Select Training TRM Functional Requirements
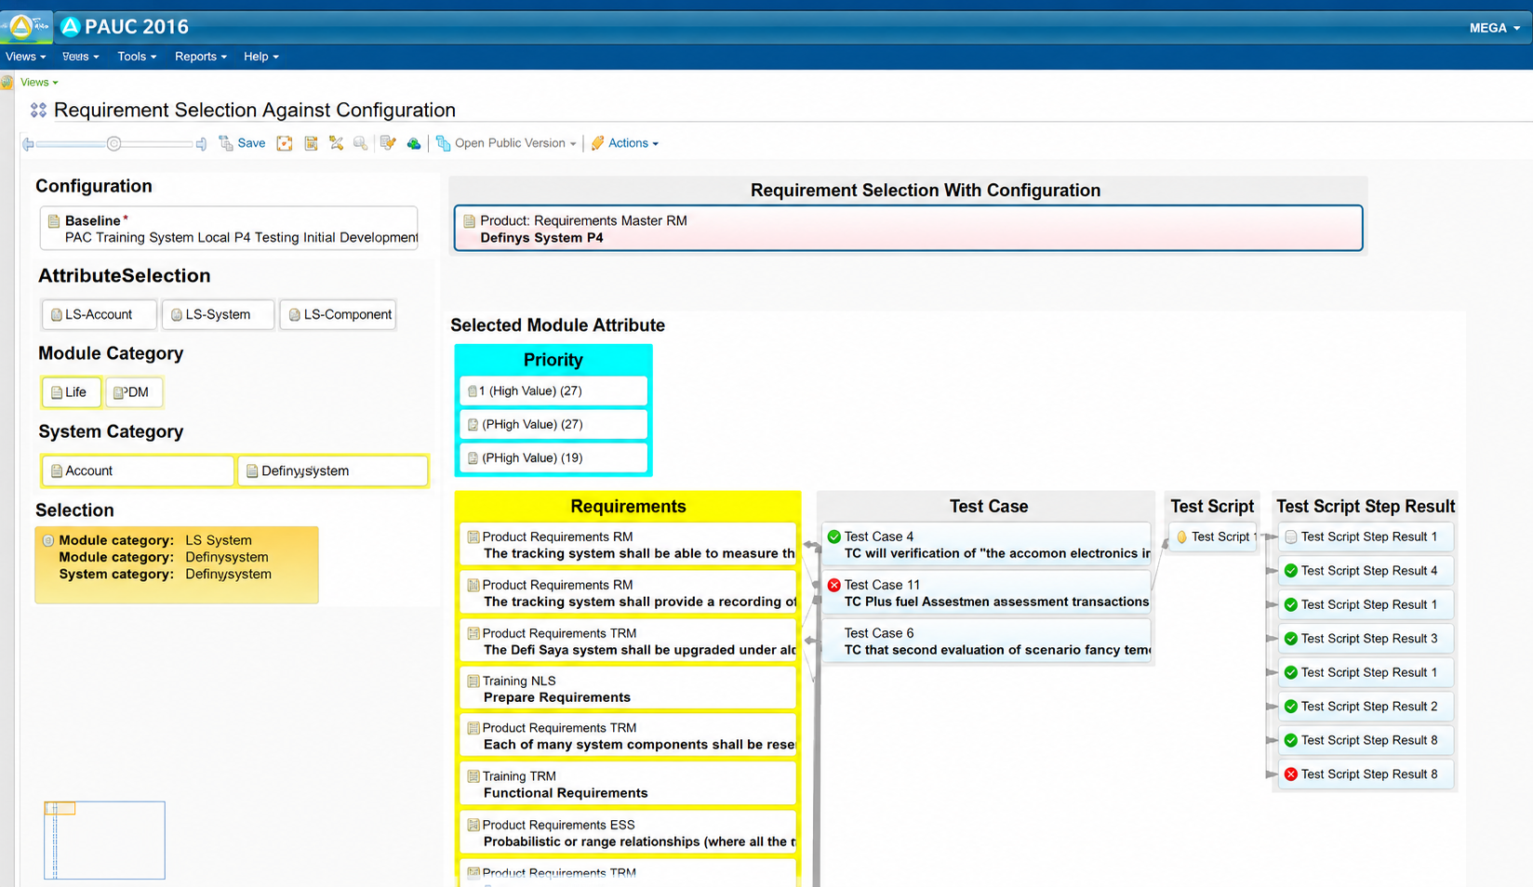The height and width of the screenshot is (887, 1533). click(x=628, y=785)
